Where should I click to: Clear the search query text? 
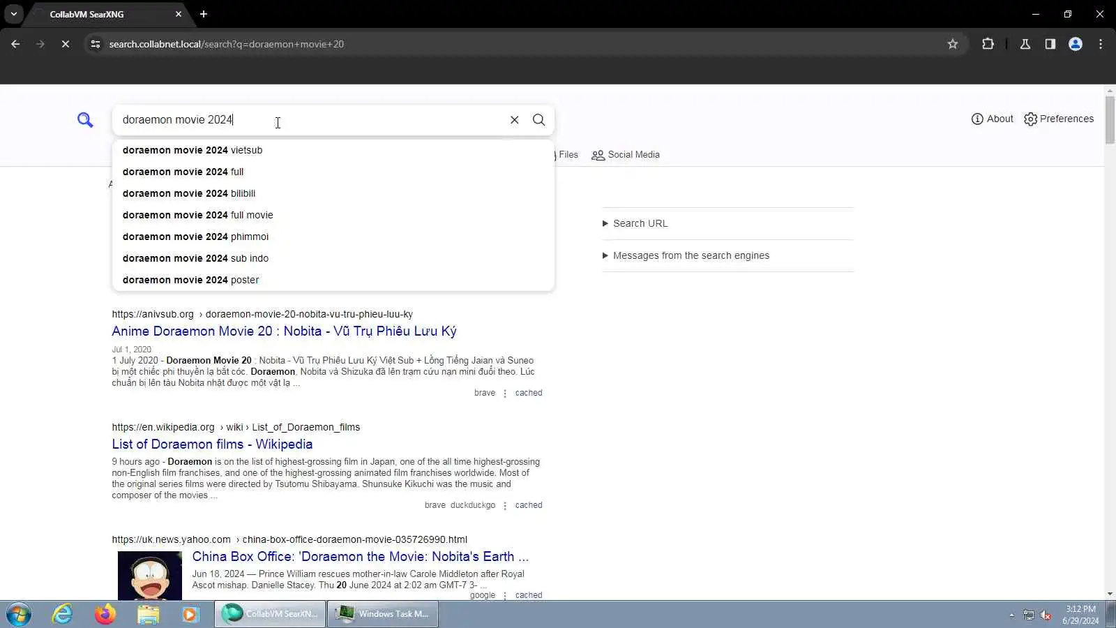coord(515,120)
